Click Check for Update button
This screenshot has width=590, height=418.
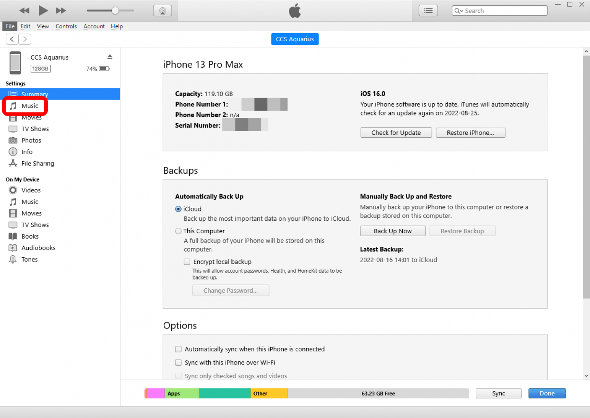click(x=396, y=133)
